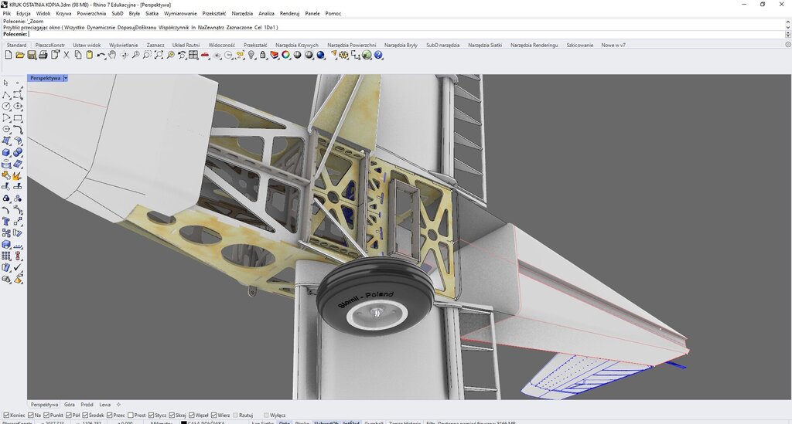
Task: Click the Undo arrow icon
Action: click(x=101, y=55)
